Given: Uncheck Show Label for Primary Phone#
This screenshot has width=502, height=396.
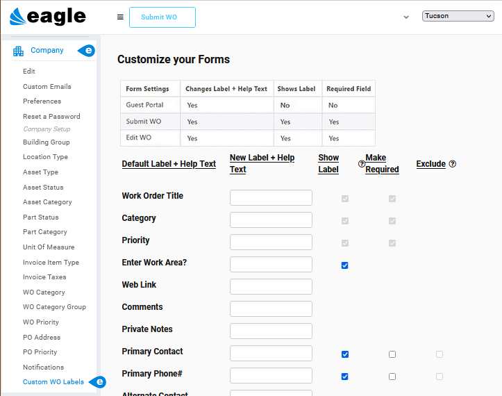Looking at the screenshot, I should point(345,377).
